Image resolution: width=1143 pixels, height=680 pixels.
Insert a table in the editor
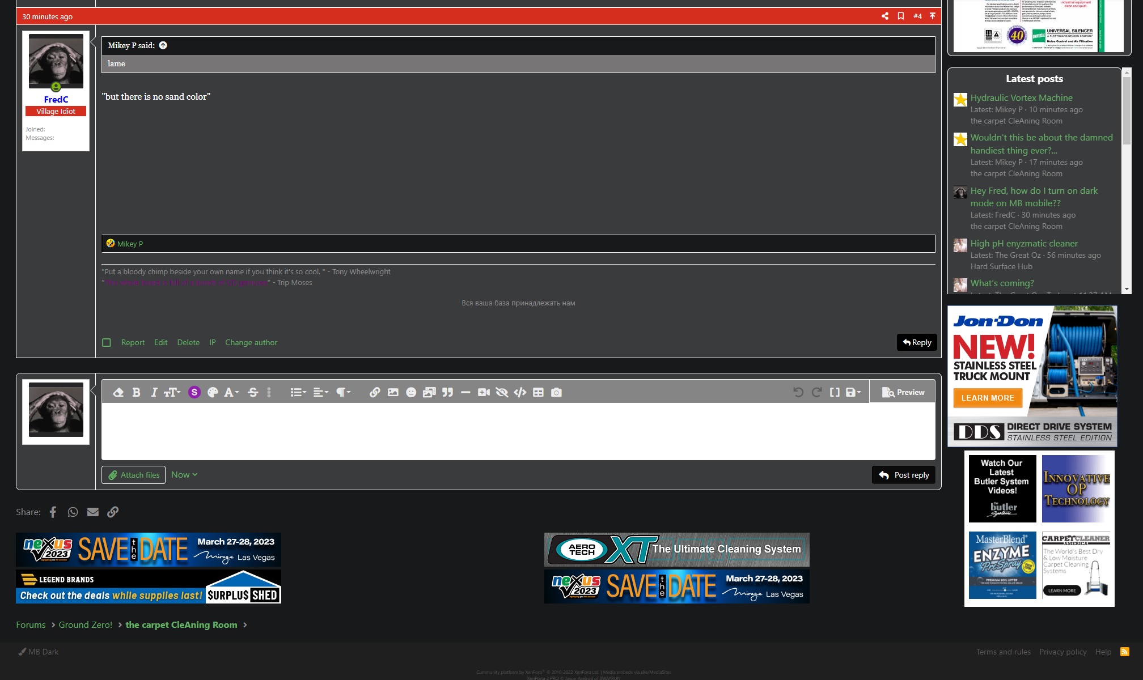(538, 392)
